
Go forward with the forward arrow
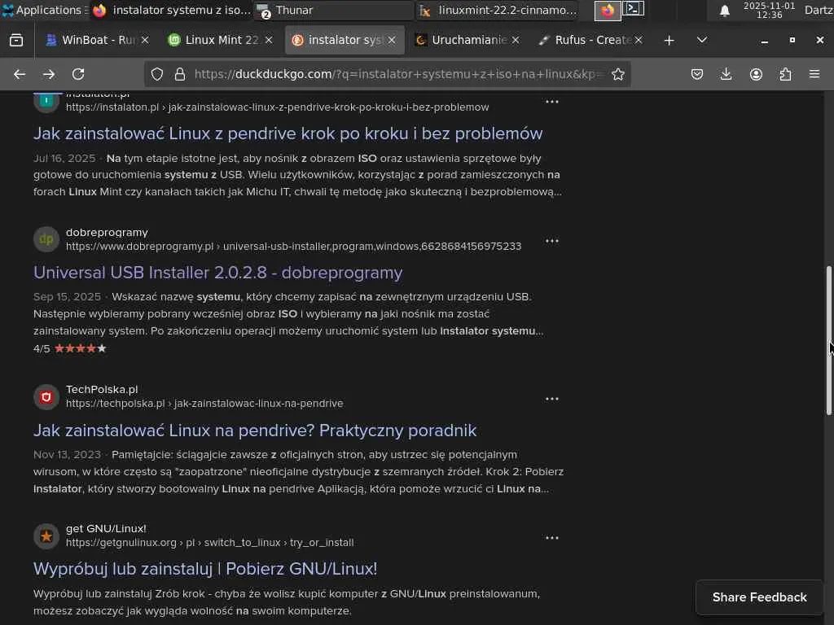[x=49, y=74]
